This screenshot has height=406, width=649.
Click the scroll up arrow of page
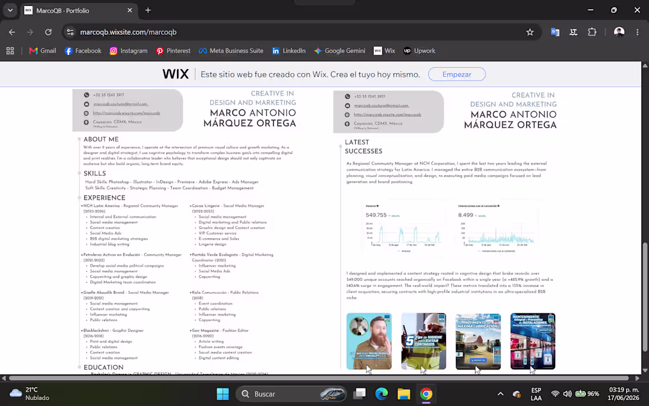[645, 66]
